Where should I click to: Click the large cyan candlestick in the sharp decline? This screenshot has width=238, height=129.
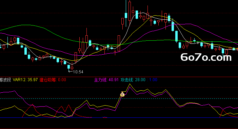(176, 36)
